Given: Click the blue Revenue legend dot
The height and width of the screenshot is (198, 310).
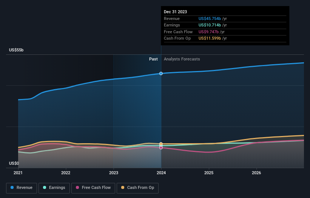Looking at the screenshot, I should pyautogui.click(x=12, y=187).
